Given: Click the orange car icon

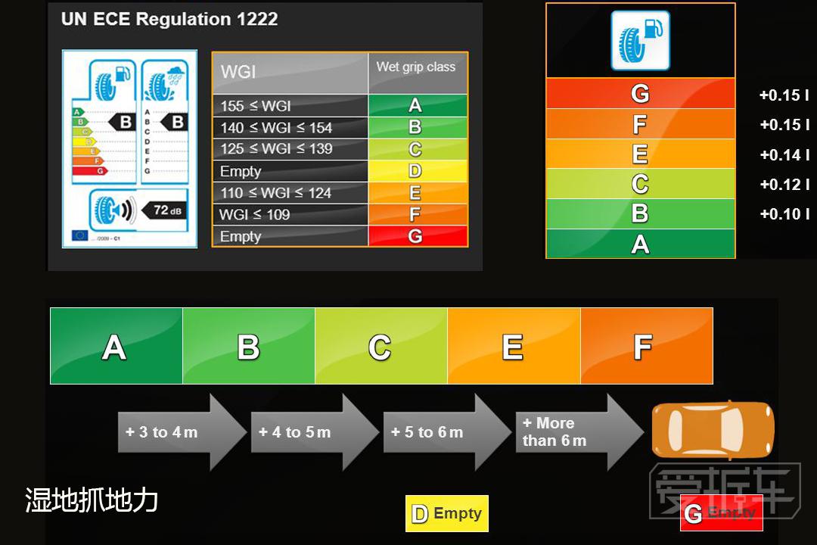Looking at the screenshot, I should [713, 431].
